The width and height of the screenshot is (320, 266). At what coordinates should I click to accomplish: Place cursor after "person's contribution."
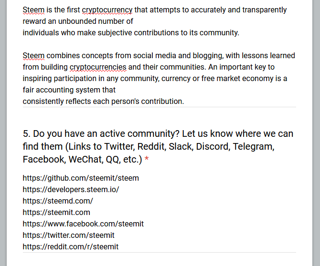click(x=184, y=101)
